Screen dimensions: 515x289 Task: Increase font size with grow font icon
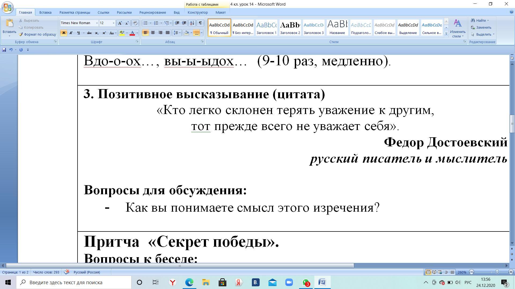tap(120, 23)
